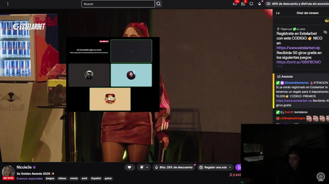This screenshot has height=184, width=329.
Task: Open the estelarbet.vip link in pinned message
Action: (x=298, y=48)
